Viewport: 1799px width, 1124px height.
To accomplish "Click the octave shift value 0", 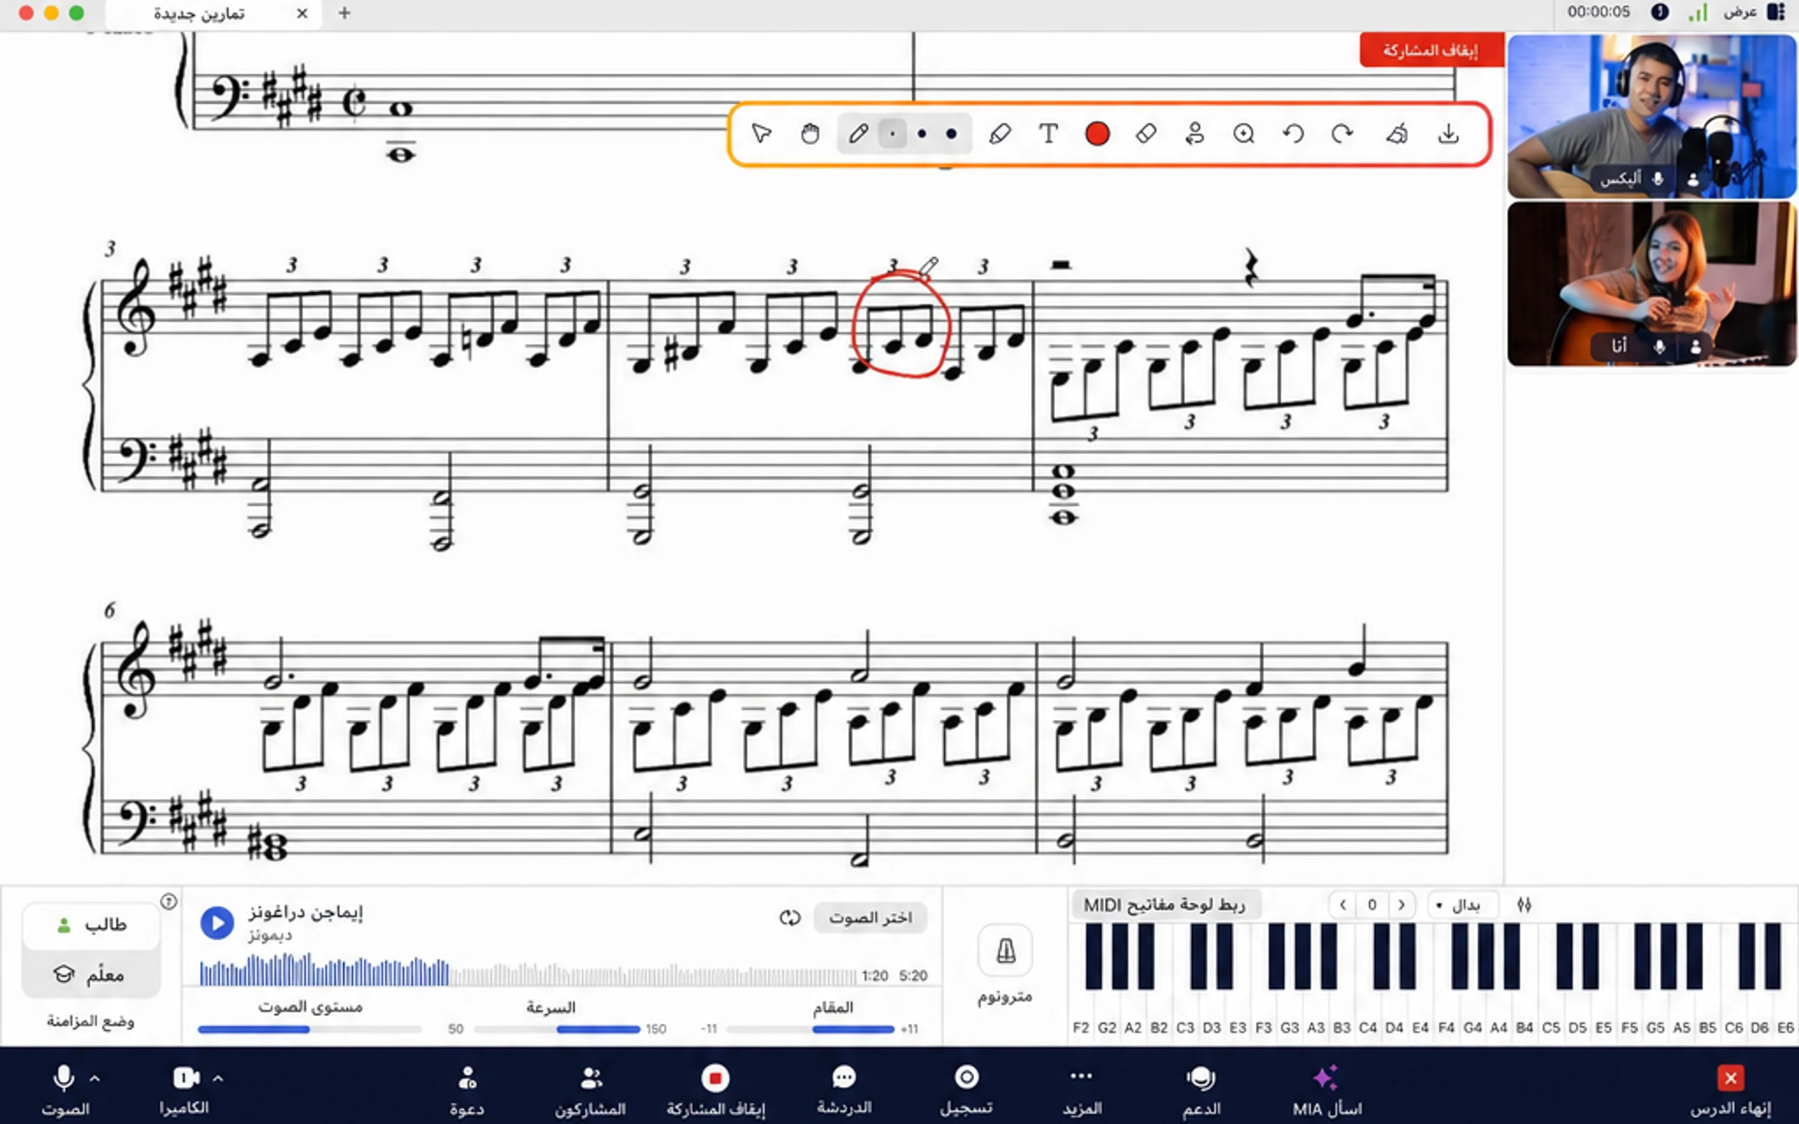I will (1372, 905).
